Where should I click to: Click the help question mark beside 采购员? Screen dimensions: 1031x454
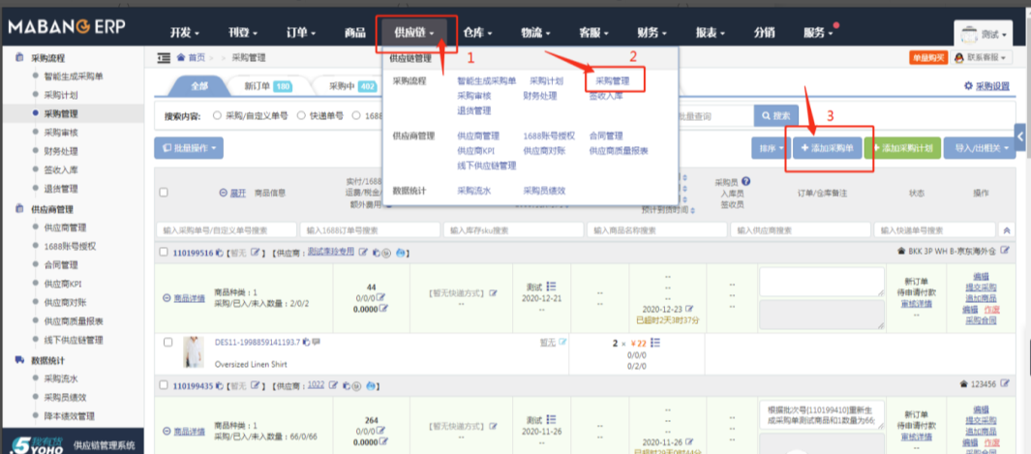coord(745,182)
